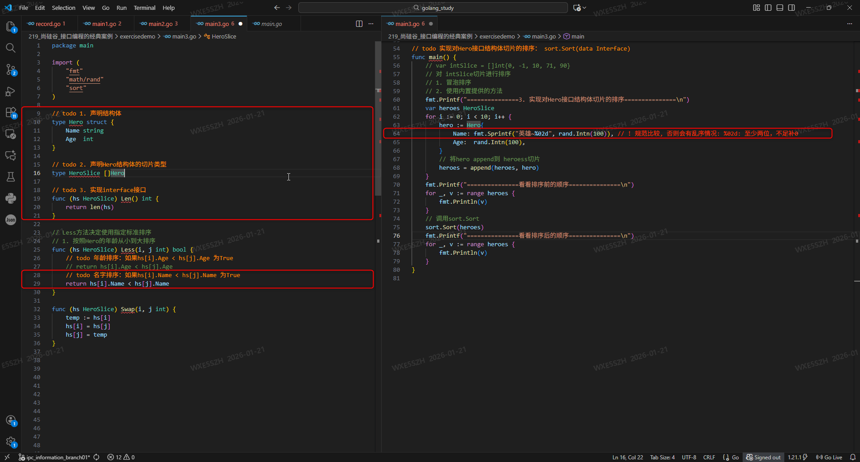The height and width of the screenshot is (462, 860).
Task: Click the Signed out status item
Action: (x=763, y=457)
